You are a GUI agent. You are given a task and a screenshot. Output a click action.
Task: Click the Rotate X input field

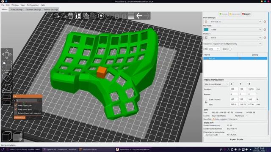coord(234,94)
